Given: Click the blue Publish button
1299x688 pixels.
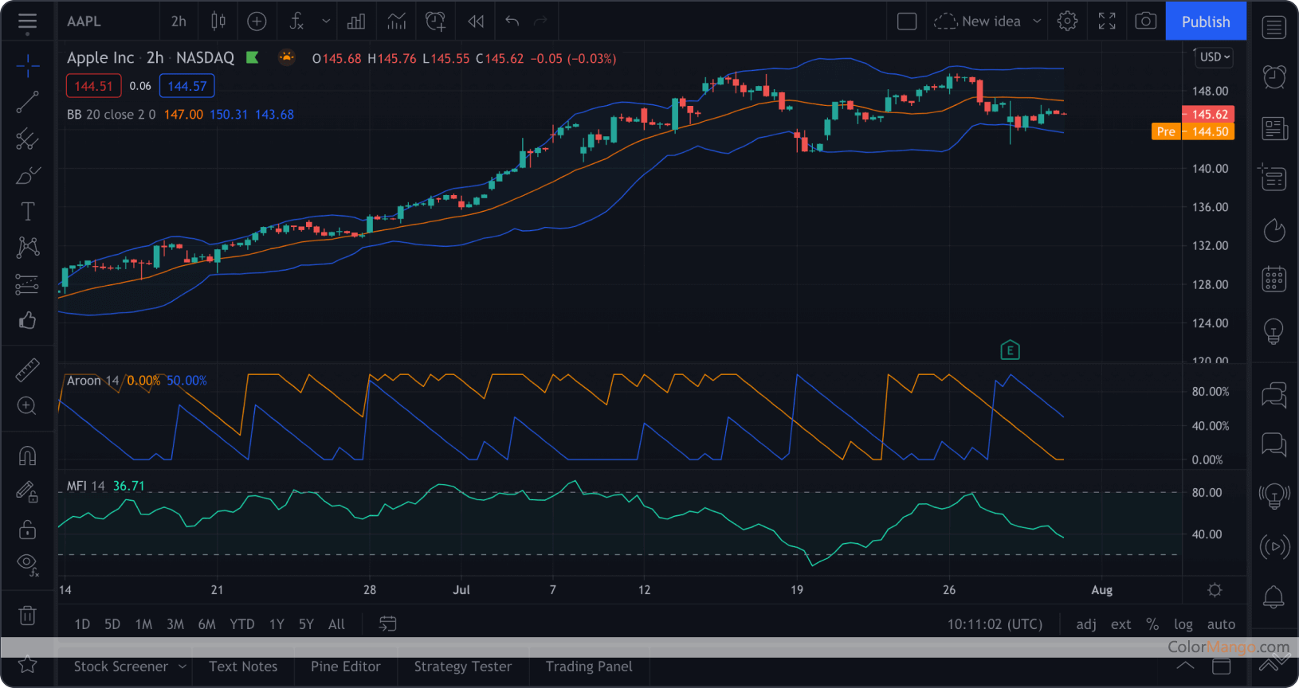Looking at the screenshot, I should 1205,21.
